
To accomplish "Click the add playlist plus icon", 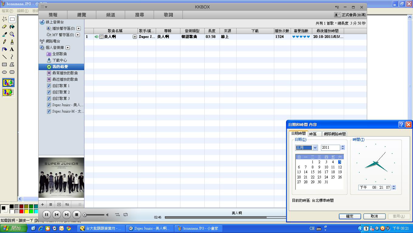I will [43, 204].
